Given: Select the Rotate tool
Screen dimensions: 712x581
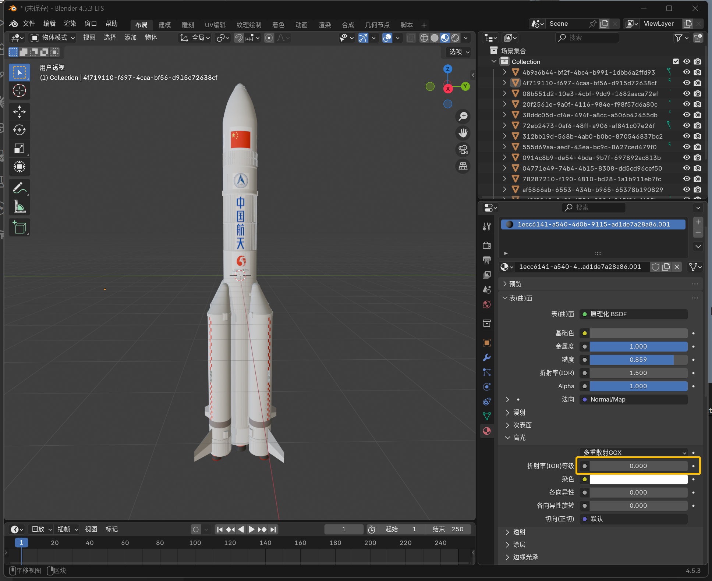Looking at the screenshot, I should coord(19,130).
